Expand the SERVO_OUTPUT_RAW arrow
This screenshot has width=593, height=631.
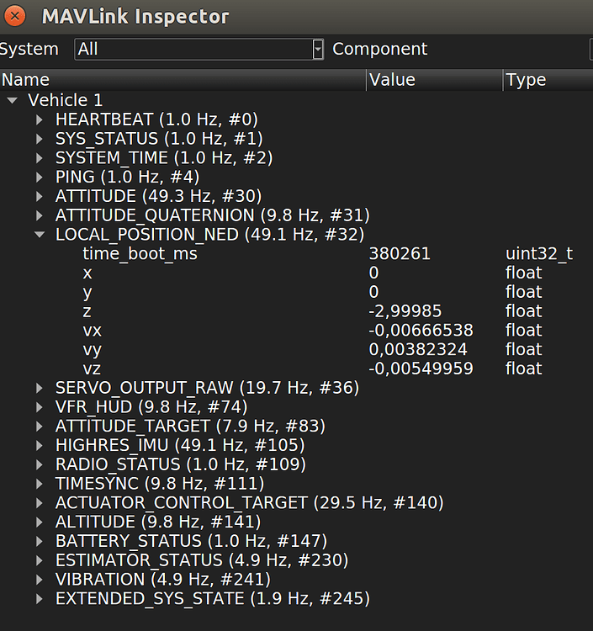[x=40, y=388]
